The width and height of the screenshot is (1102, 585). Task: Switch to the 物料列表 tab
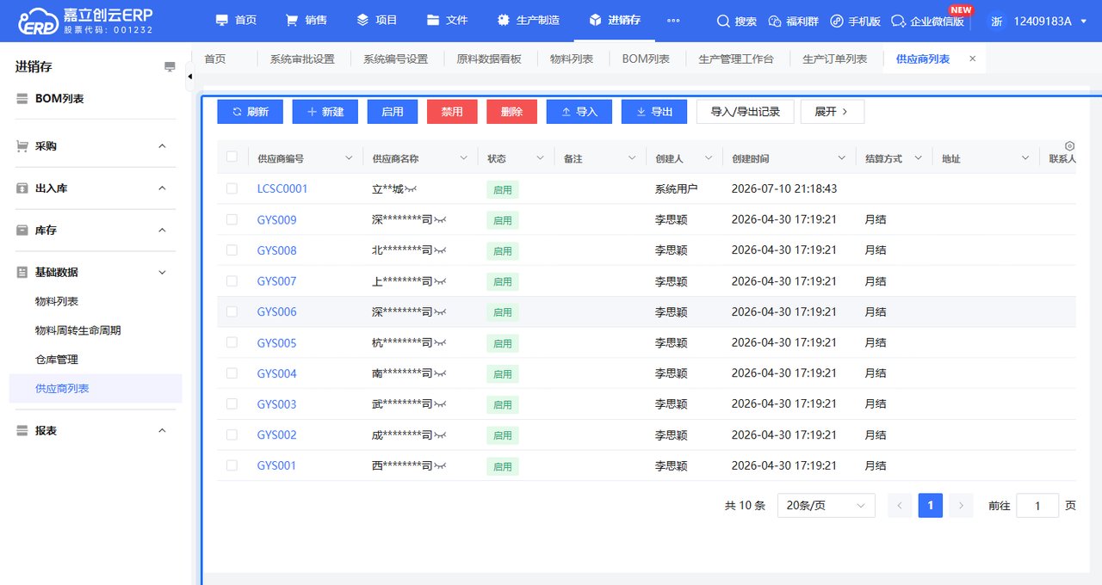(x=572, y=58)
